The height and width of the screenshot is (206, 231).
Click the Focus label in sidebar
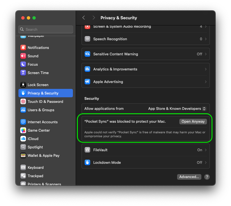(33, 65)
